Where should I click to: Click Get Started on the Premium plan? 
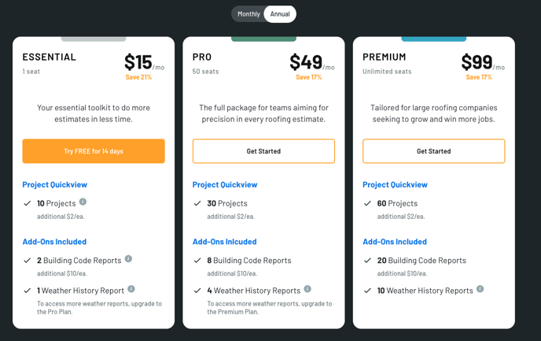click(x=434, y=151)
